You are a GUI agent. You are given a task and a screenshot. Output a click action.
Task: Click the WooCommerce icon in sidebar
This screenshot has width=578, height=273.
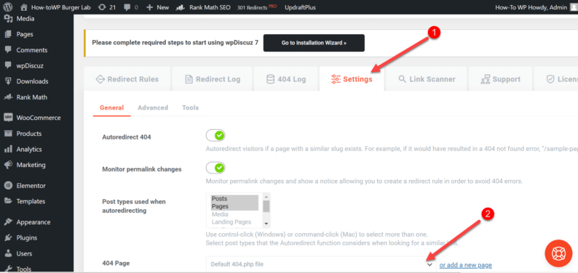[x=8, y=118]
